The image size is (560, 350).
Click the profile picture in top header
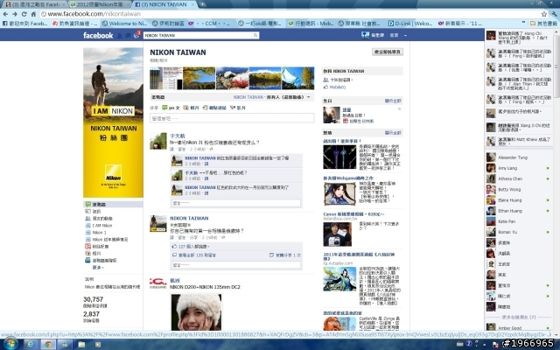click(365, 35)
